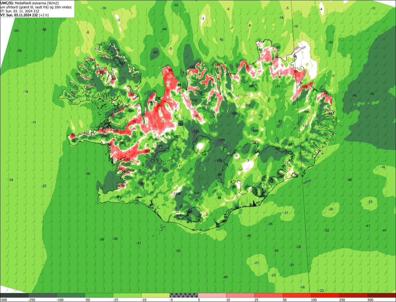Screen dimensions: 396x302
Task: Choose legend swatch between -10 and -5
Action: pos(155,295)
